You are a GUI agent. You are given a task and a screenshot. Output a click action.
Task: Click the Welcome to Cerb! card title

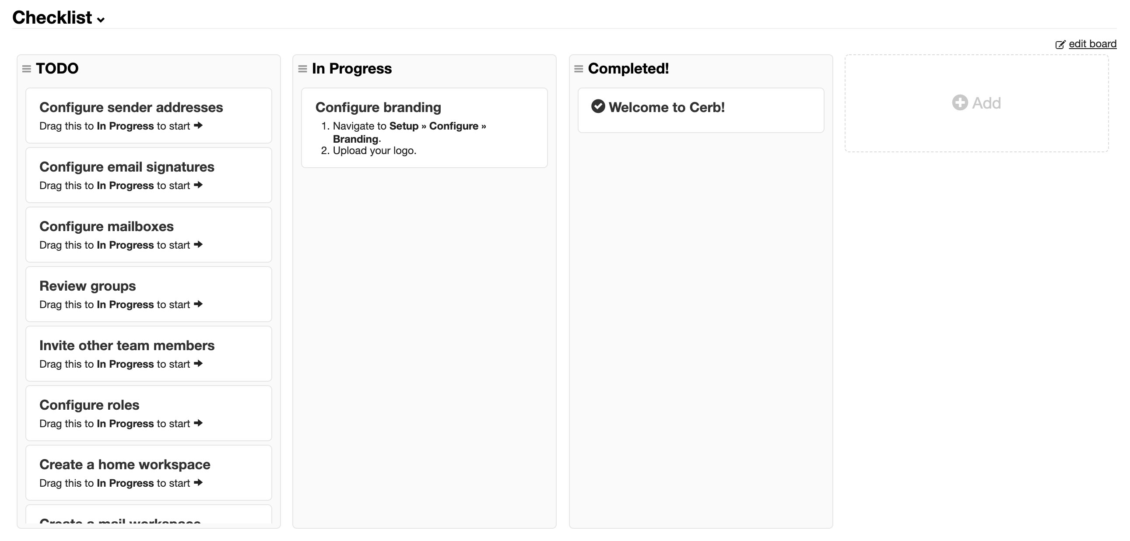pos(667,107)
